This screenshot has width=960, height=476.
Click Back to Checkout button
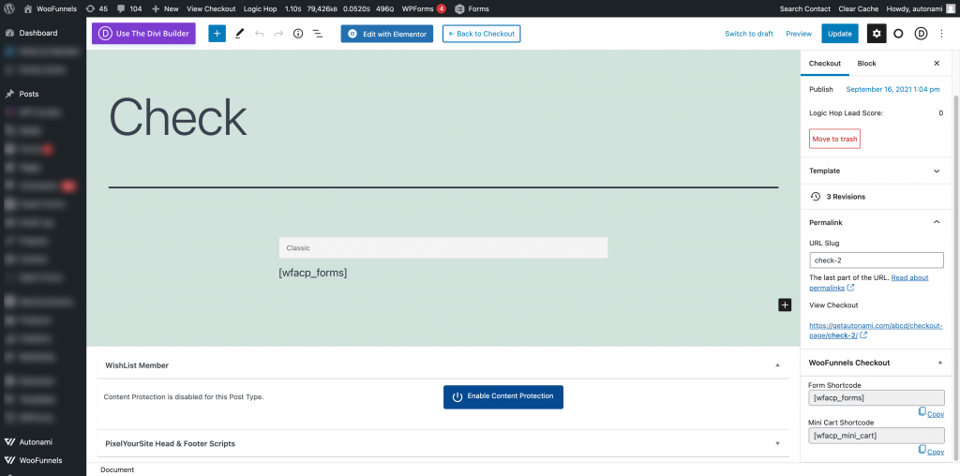pyautogui.click(x=481, y=34)
